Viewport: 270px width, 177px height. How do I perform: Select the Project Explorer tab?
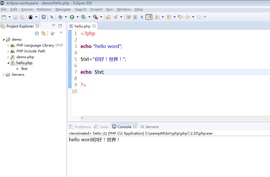coord(20,26)
